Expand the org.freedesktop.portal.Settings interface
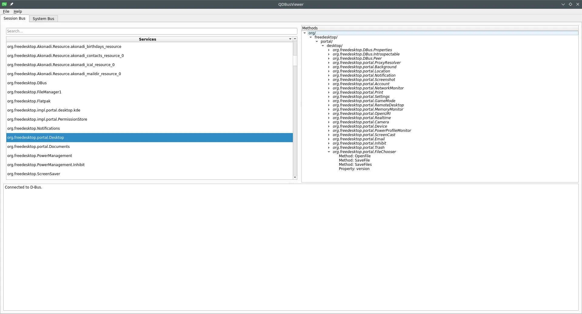 (329, 97)
